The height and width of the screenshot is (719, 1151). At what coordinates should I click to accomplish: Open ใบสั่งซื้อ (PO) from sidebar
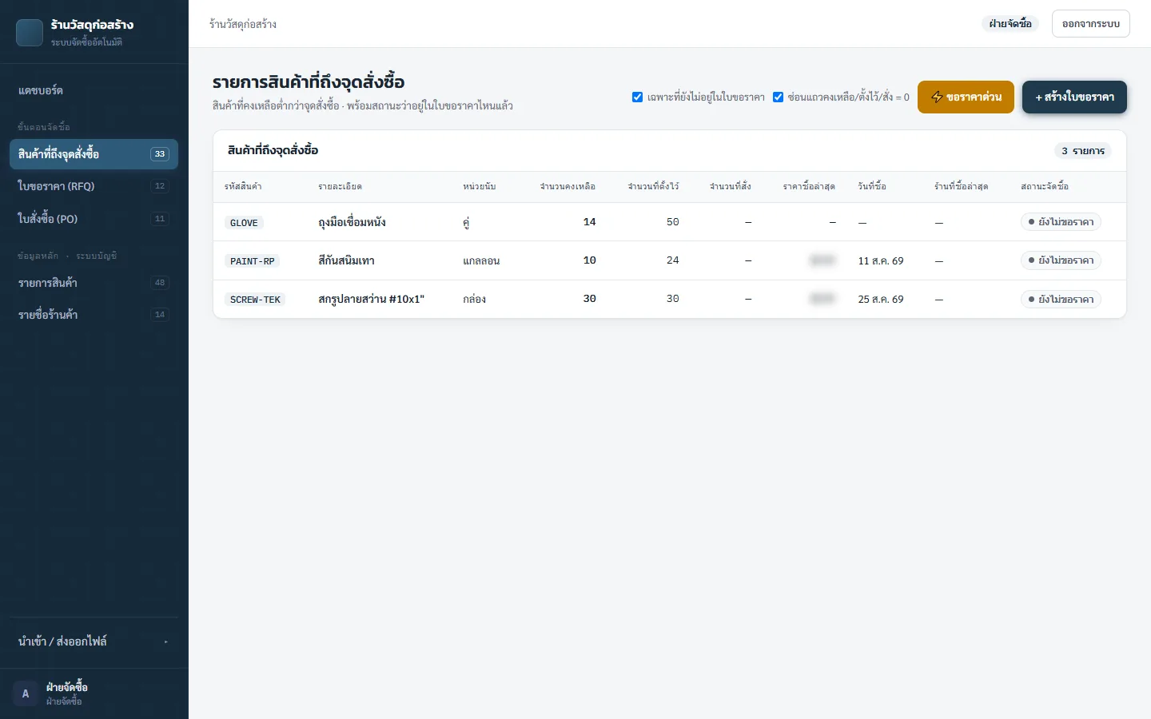(94, 219)
